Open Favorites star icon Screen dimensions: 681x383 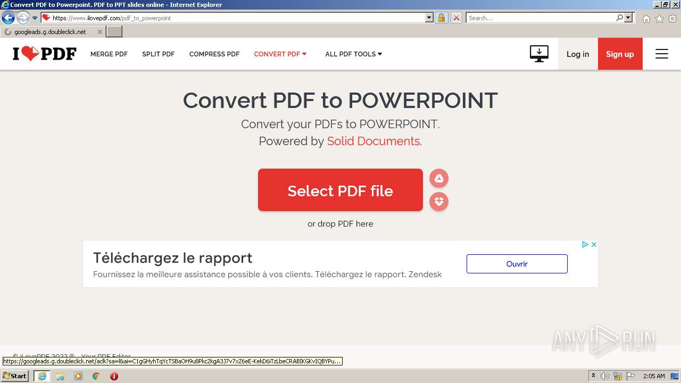point(659,19)
